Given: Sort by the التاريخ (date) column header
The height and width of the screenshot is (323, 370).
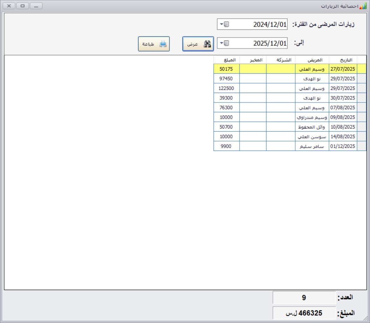Looking at the screenshot, I should click(x=343, y=59).
